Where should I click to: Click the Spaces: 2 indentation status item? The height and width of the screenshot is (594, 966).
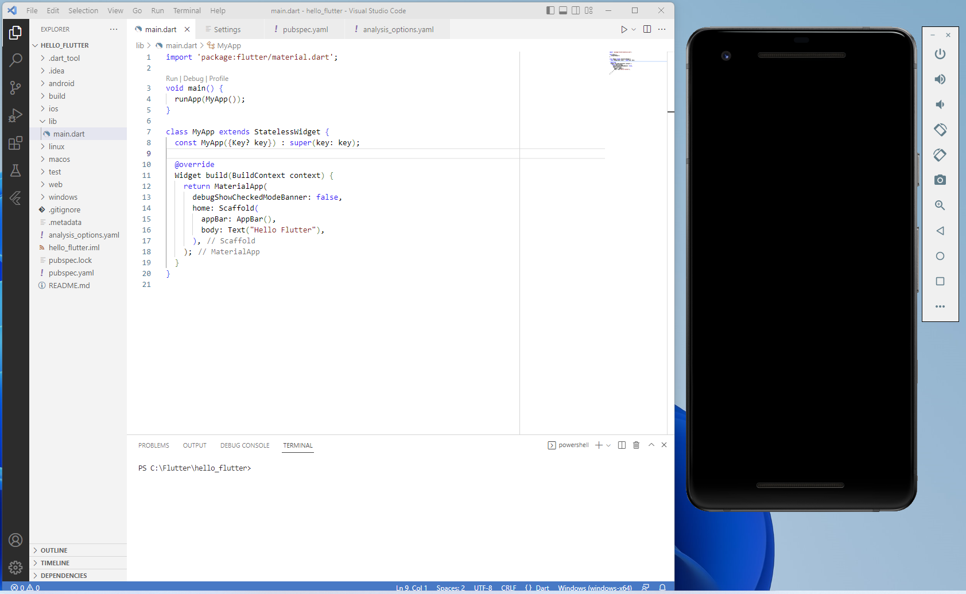[x=451, y=588]
